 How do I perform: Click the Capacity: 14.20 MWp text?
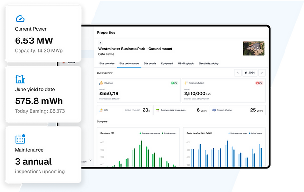(39, 50)
